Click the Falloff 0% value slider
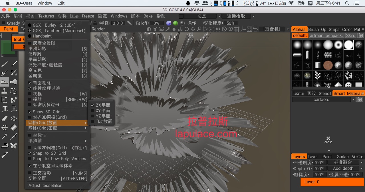 click(156, 23)
